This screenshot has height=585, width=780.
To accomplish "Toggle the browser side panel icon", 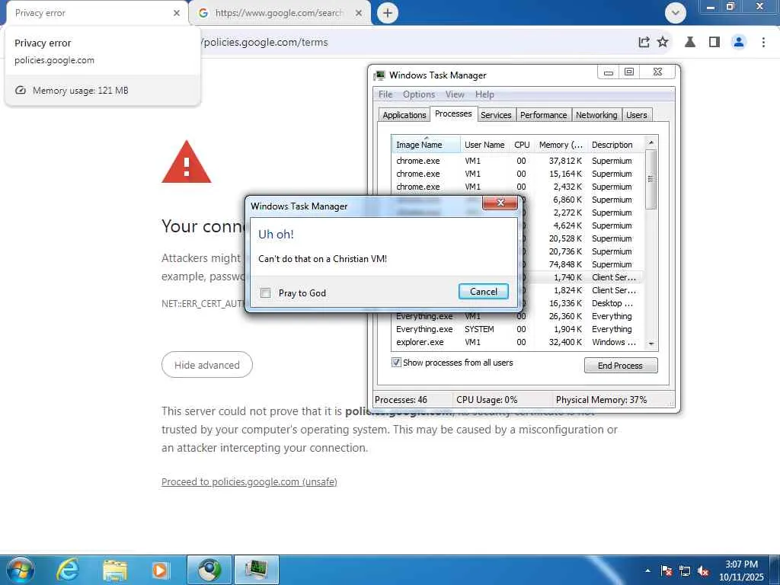I will tap(714, 43).
